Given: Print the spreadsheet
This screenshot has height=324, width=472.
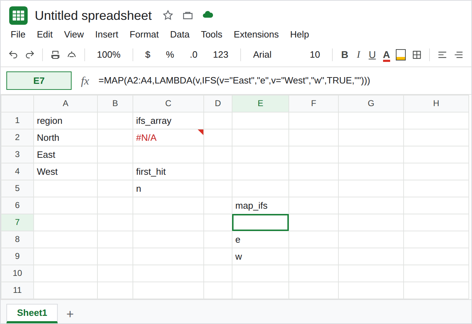Looking at the screenshot, I should pyautogui.click(x=55, y=55).
